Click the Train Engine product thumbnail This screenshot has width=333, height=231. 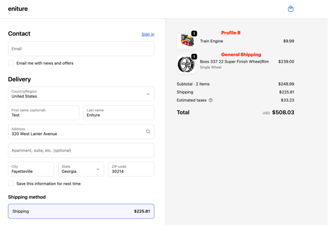click(x=185, y=41)
